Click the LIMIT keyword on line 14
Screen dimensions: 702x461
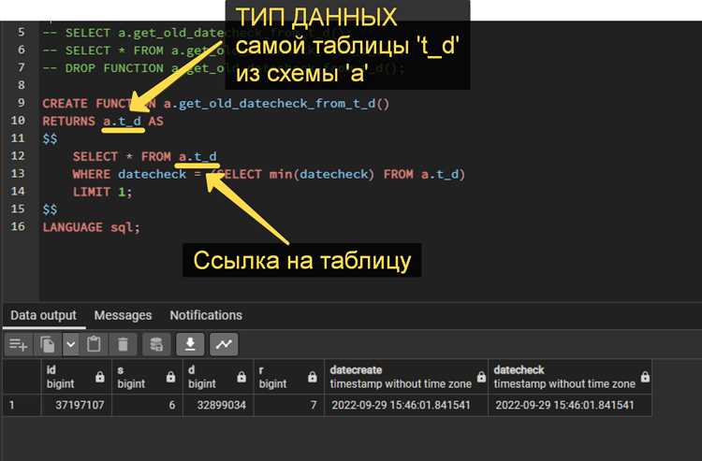(92, 192)
